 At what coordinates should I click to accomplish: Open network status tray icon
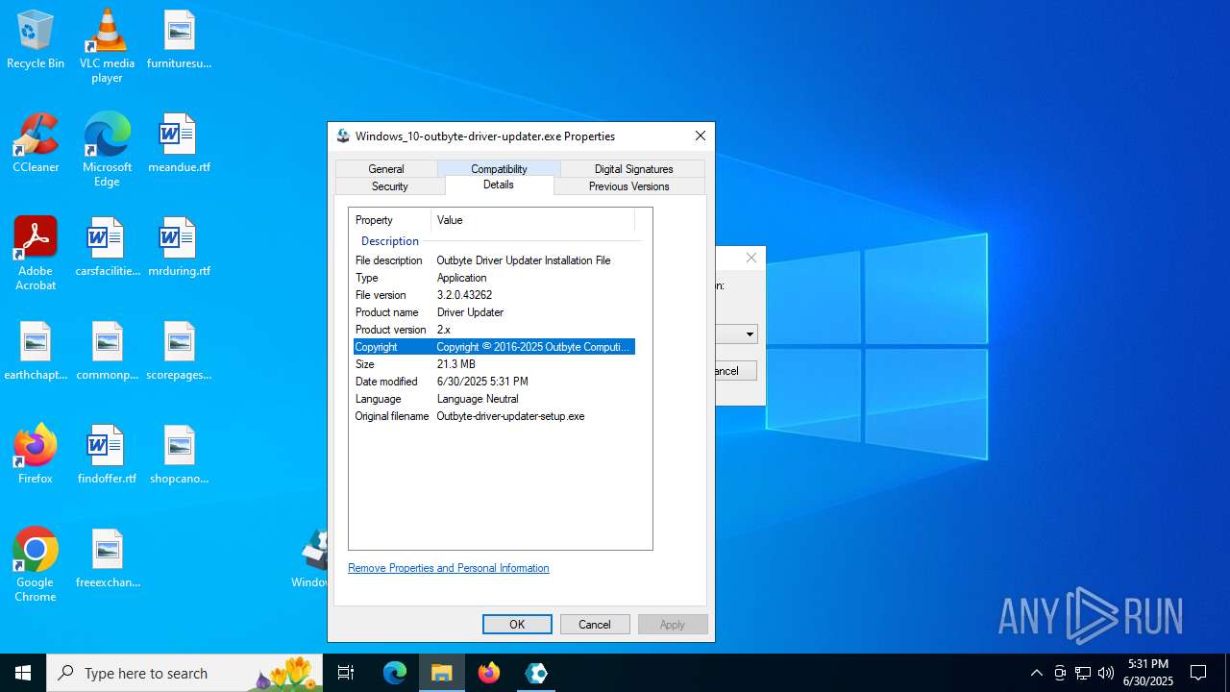1083,673
